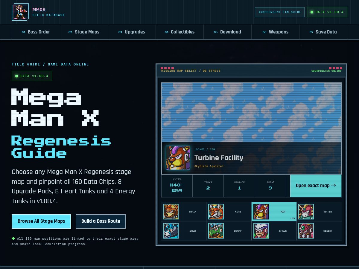This screenshot has height=269, width=359.
Task: Click the Turbine Facility stage title
Action: [219, 158]
